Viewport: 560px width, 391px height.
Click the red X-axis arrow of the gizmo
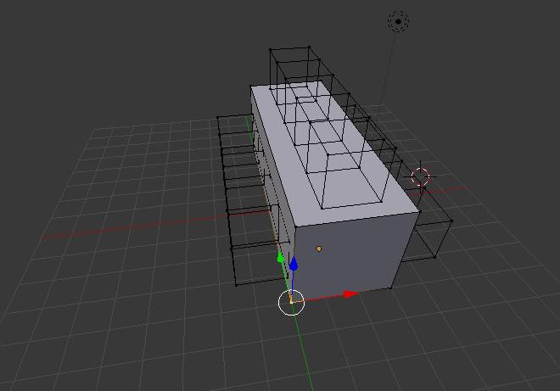coord(350,294)
